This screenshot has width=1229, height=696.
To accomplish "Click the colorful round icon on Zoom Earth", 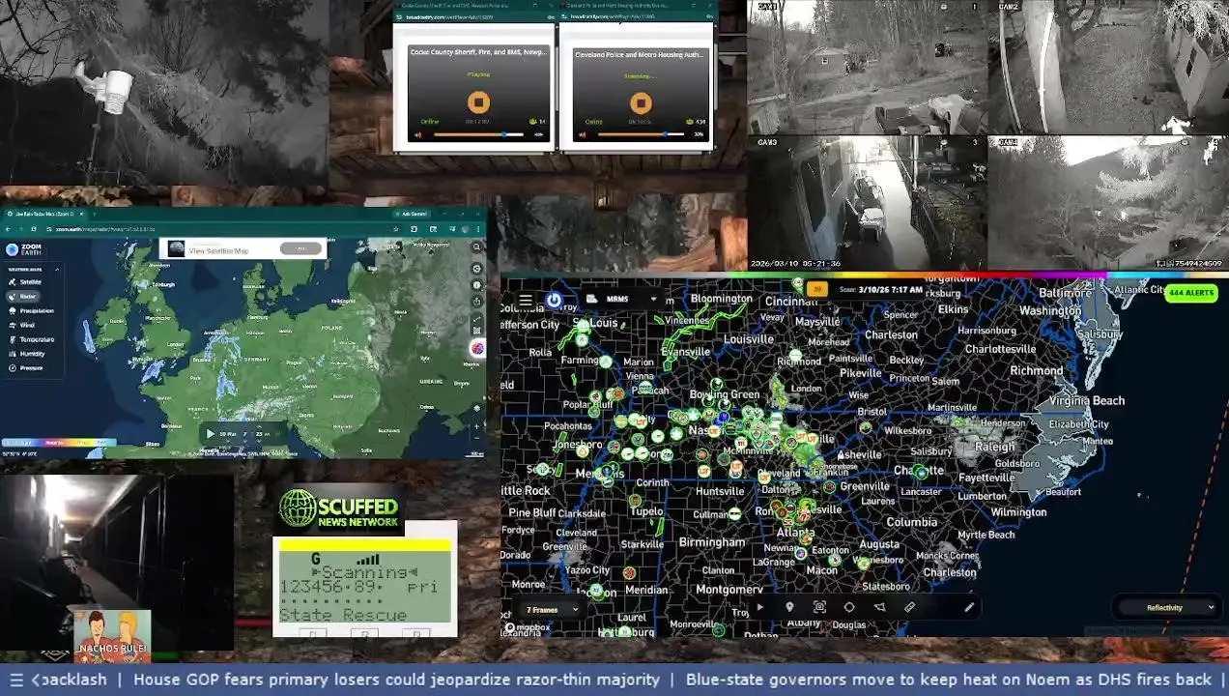I will 477,349.
